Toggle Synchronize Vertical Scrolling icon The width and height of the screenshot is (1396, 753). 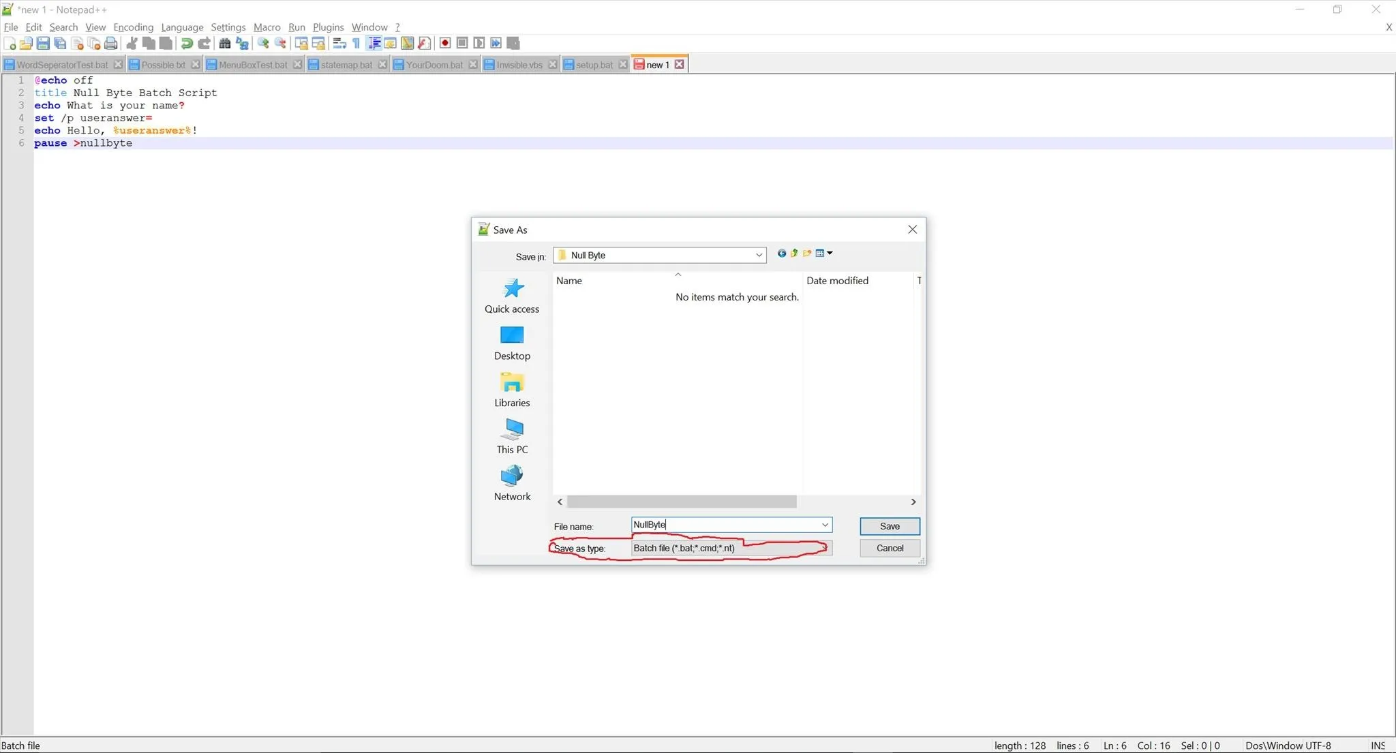click(301, 44)
